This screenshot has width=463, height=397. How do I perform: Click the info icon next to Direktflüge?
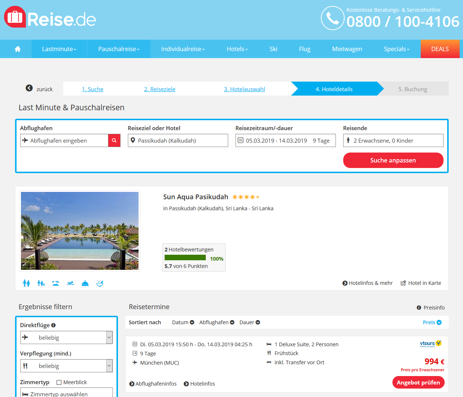pyautogui.click(x=53, y=325)
